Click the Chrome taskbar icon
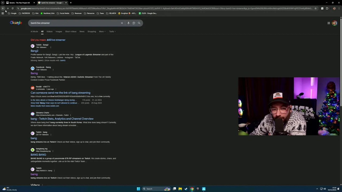The height and width of the screenshot is (192, 342). tap(192, 189)
